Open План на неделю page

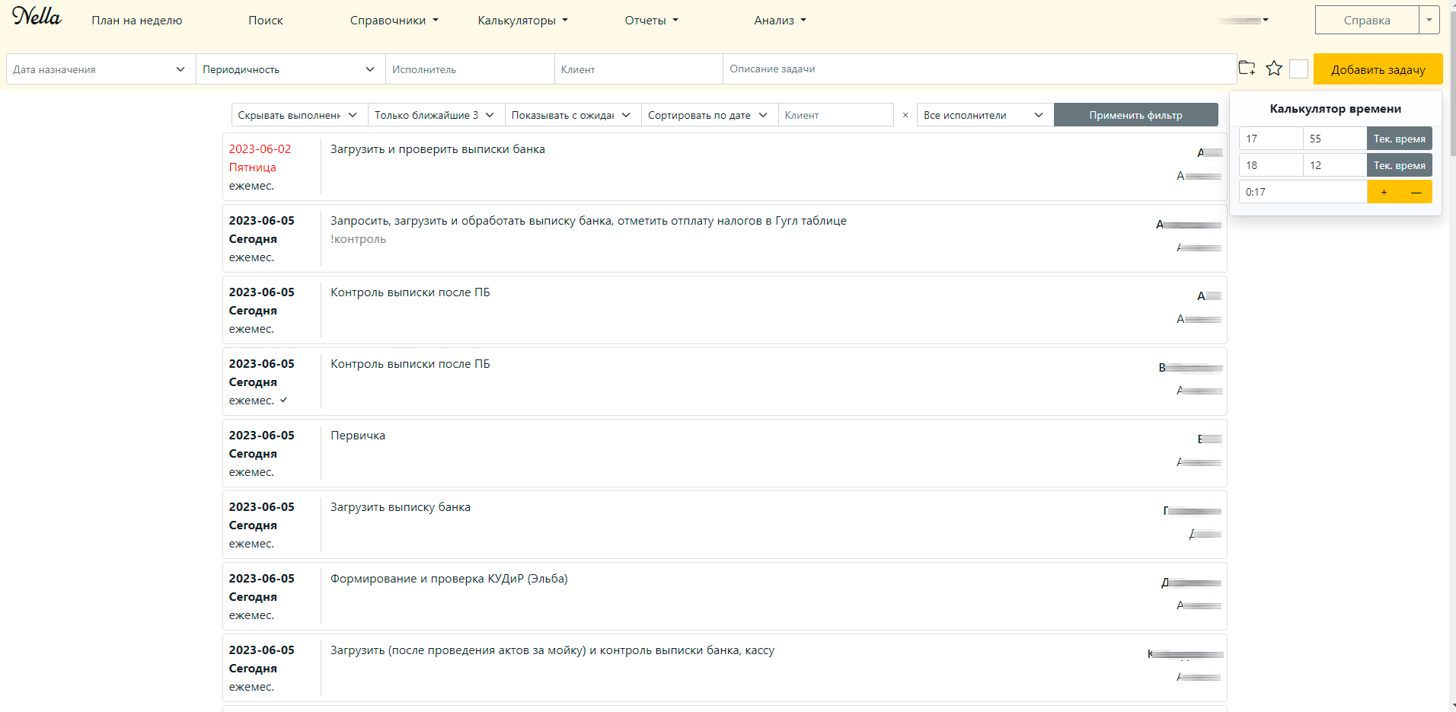coord(137,21)
